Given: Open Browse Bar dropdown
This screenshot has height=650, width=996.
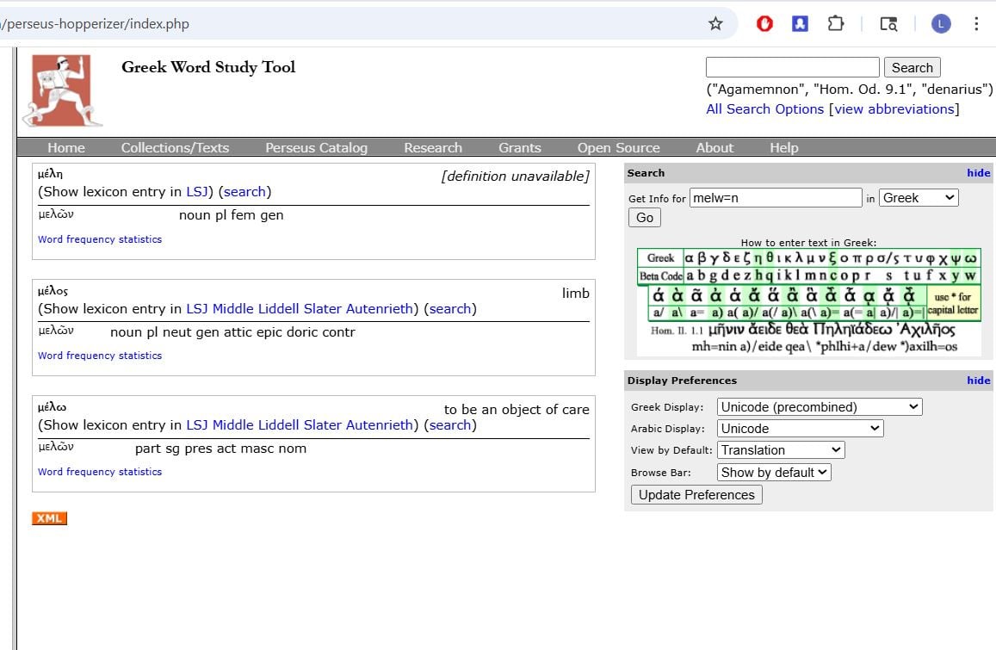Looking at the screenshot, I should (774, 472).
